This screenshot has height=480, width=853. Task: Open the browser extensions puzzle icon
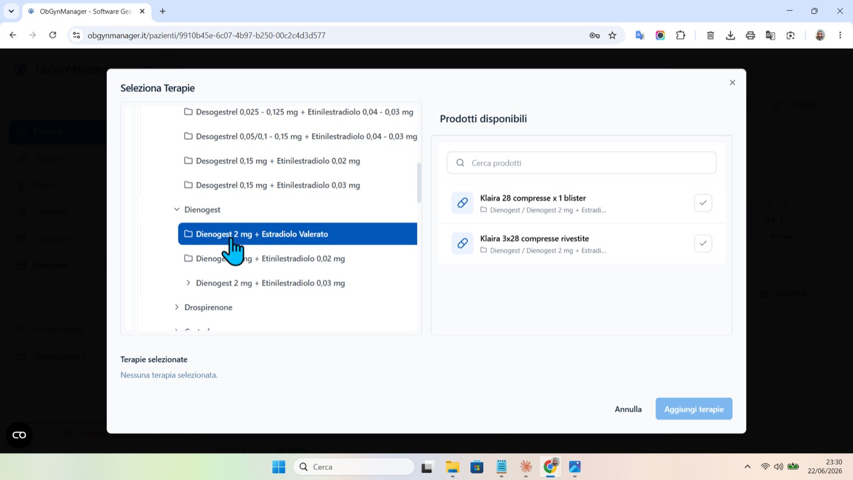(681, 35)
